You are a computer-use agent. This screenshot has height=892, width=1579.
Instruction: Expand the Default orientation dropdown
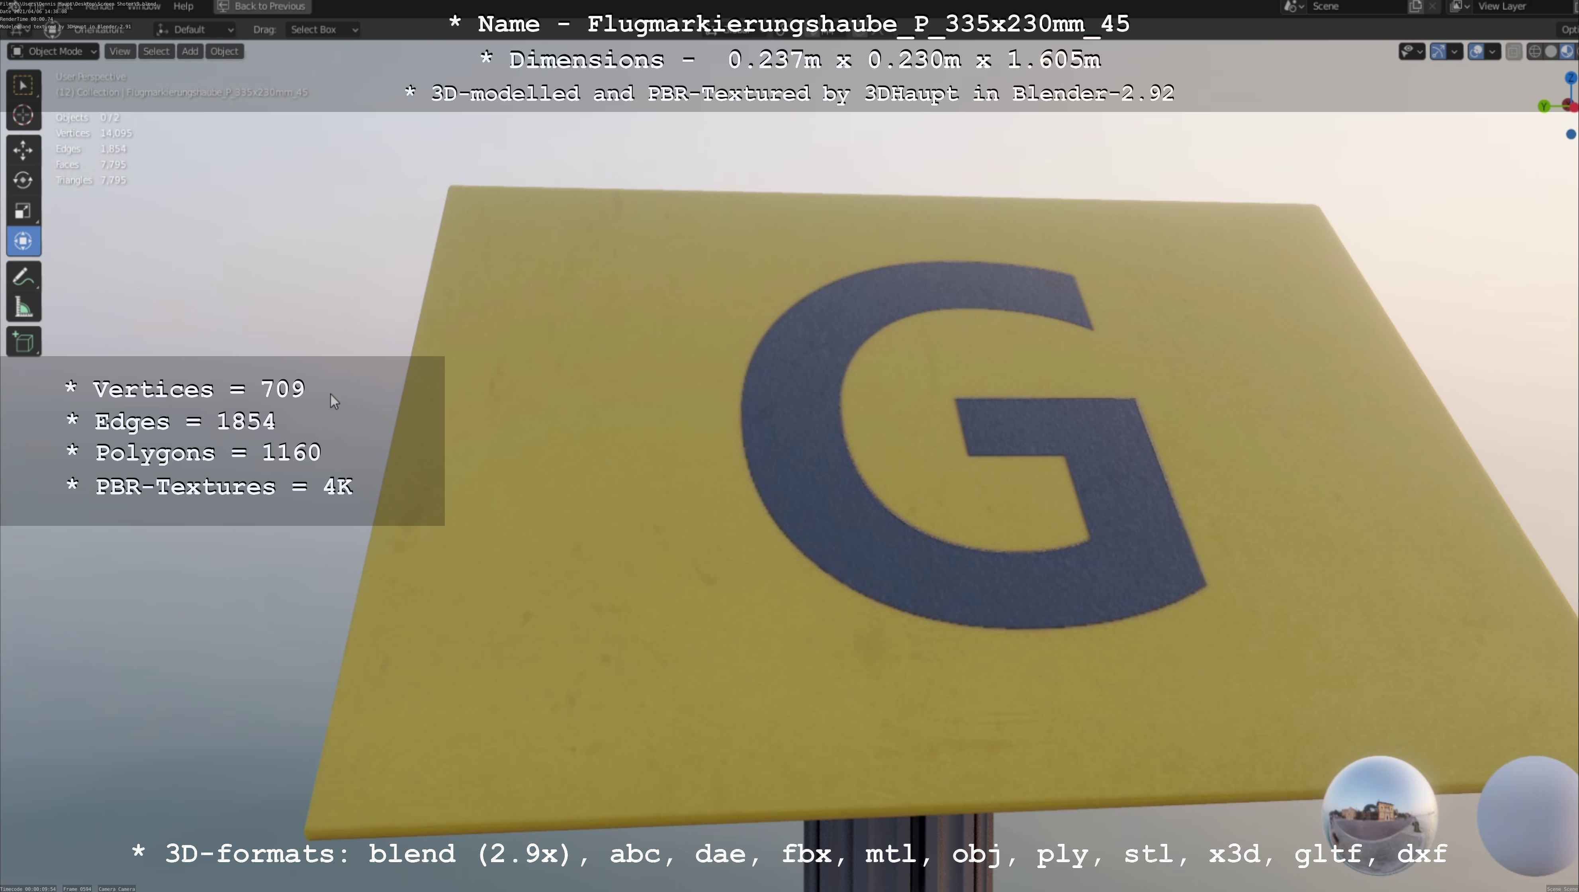tap(195, 29)
